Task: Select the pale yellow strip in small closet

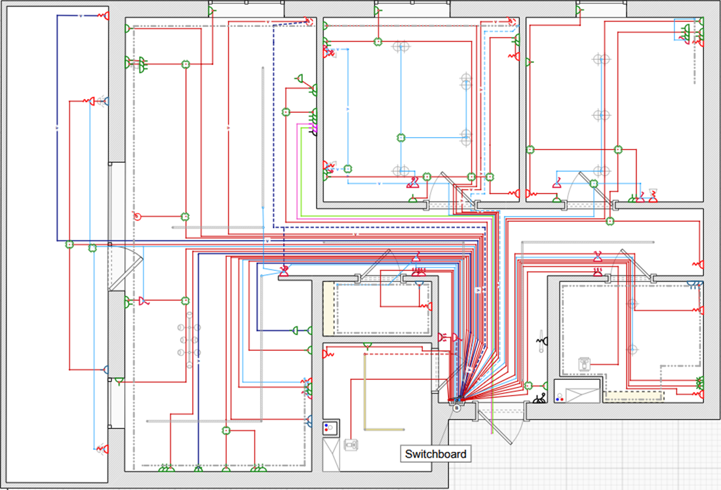Action: tap(328, 309)
